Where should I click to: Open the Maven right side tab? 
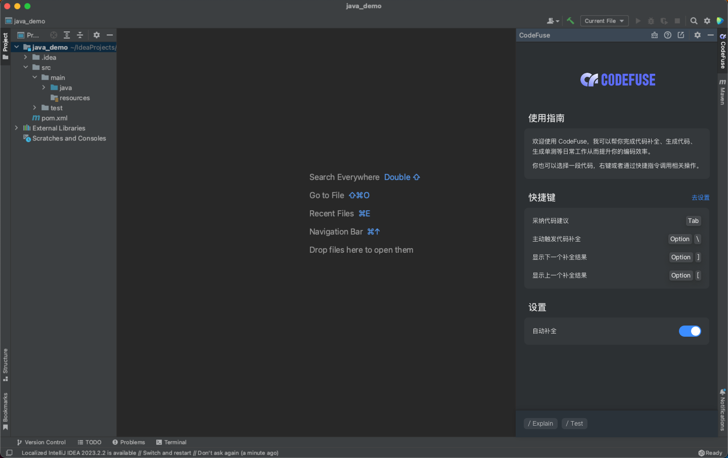coord(723,92)
